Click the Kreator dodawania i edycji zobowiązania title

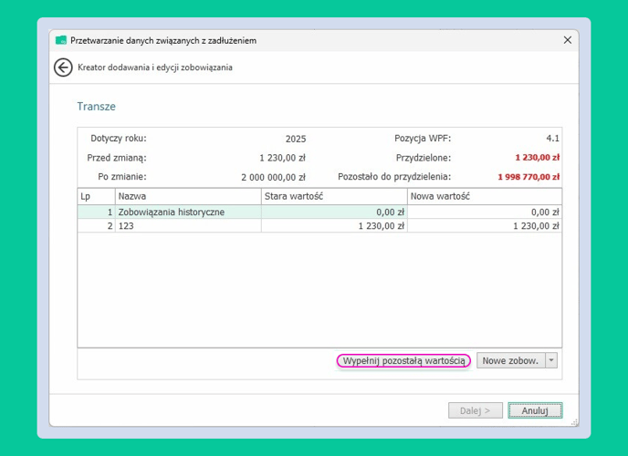tap(155, 67)
